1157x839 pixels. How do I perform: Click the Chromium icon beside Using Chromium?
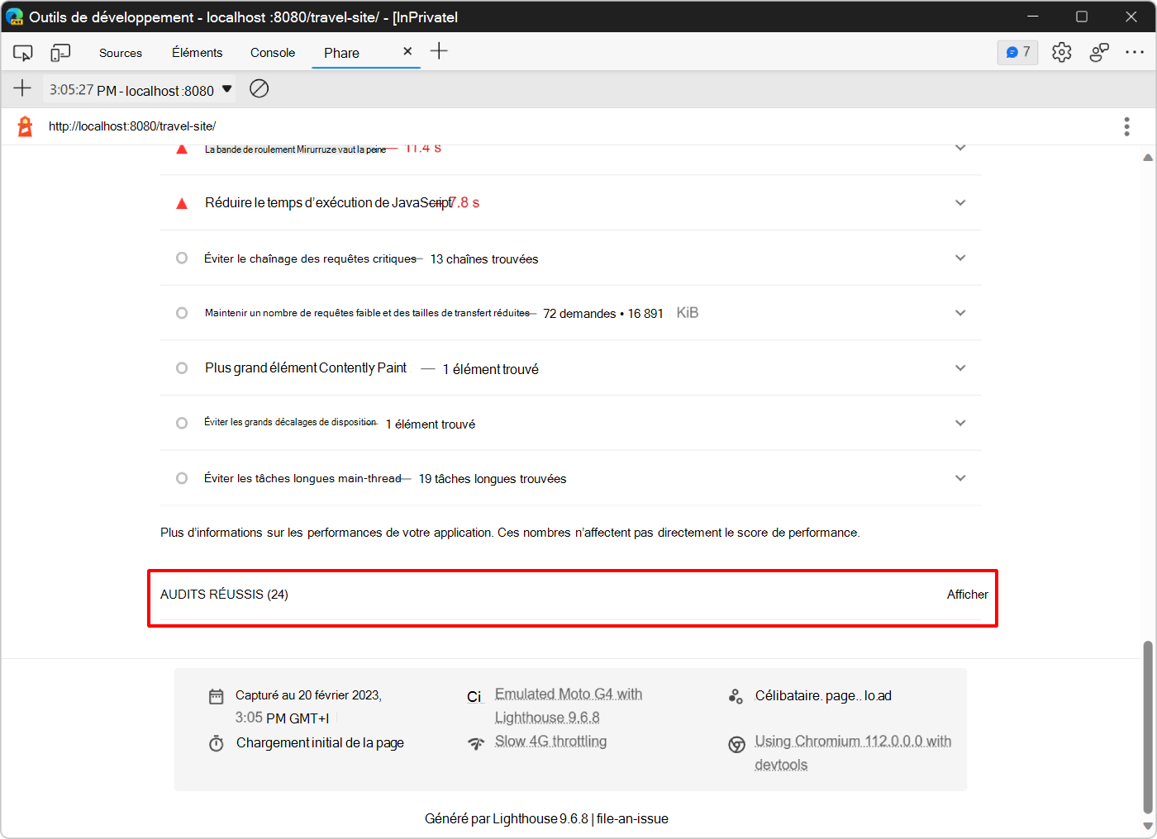pyautogui.click(x=736, y=745)
